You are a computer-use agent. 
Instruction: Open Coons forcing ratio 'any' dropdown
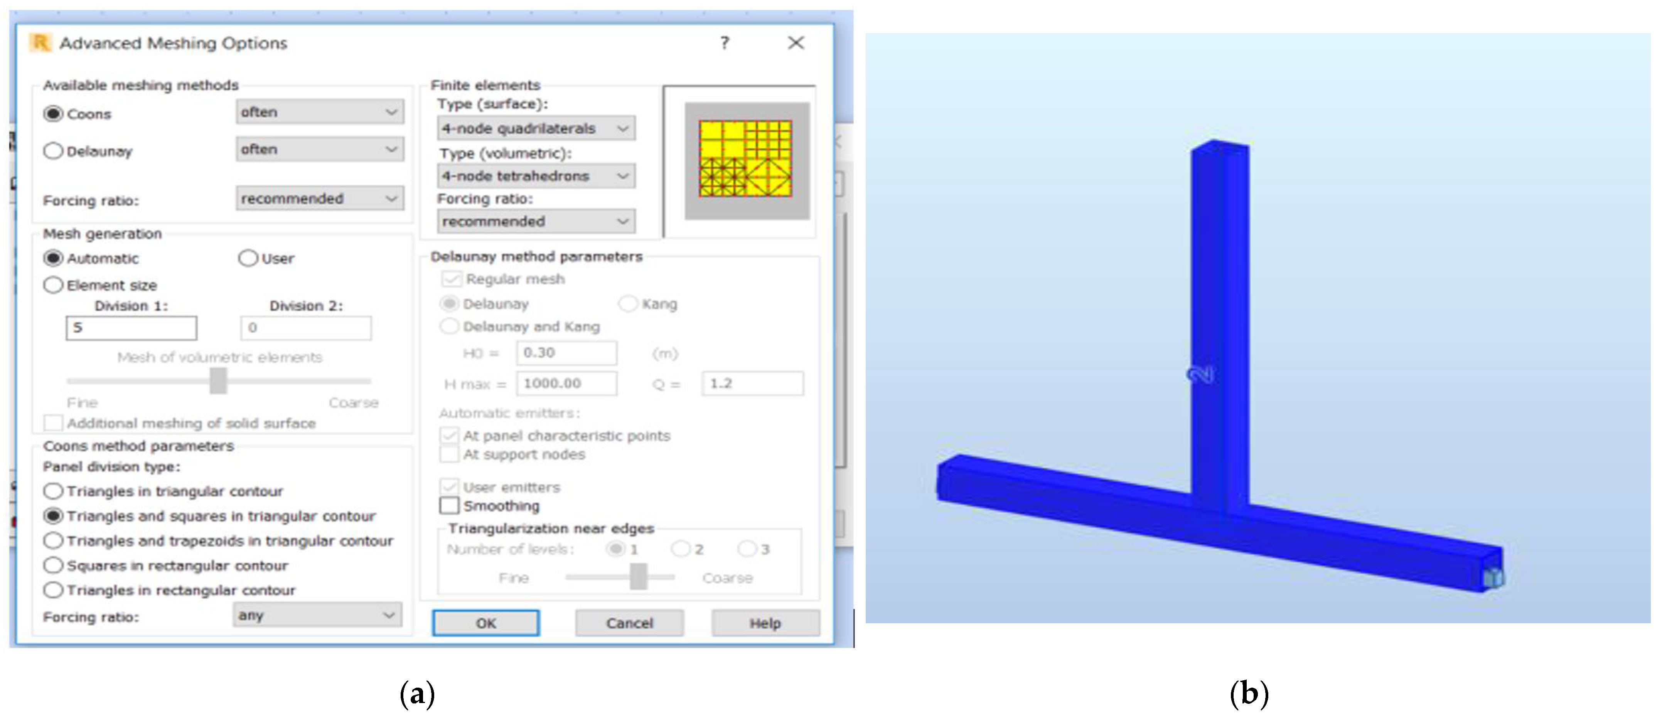click(317, 615)
